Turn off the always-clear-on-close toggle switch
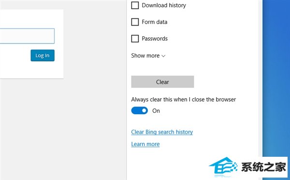The image size is (290, 180). (140, 110)
